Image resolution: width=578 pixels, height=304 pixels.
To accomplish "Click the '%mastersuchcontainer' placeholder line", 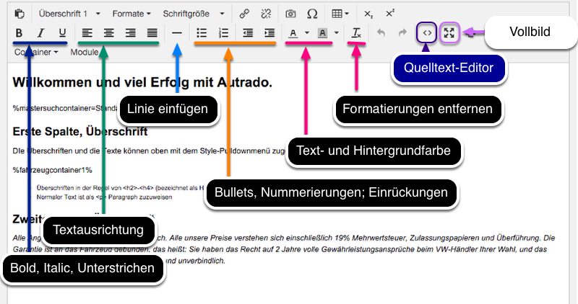I will [65, 108].
